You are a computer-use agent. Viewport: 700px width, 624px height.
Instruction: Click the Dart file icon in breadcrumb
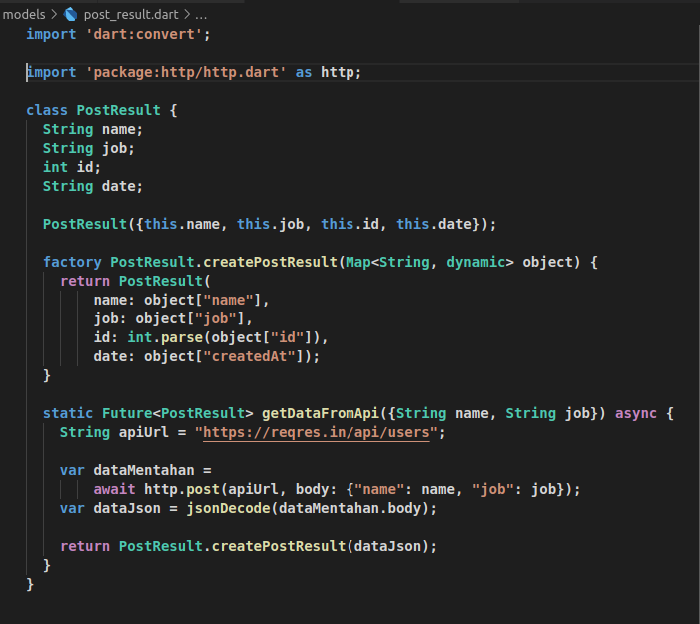70,14
